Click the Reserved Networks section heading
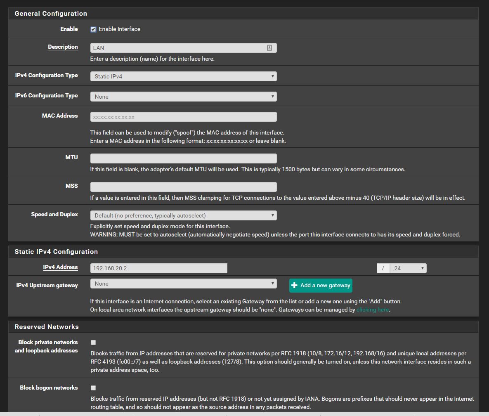Screen dimensions: 489x416 [x=47, y=327]
